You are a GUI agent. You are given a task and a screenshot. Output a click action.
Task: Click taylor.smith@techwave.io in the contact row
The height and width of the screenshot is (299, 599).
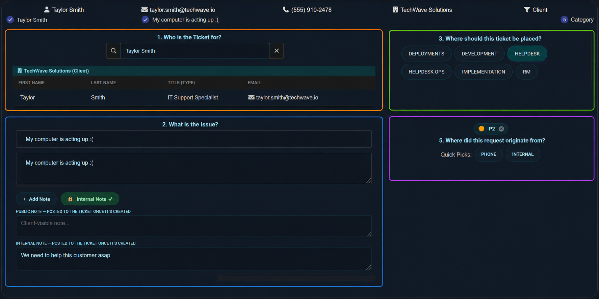(x=287, y=97)
